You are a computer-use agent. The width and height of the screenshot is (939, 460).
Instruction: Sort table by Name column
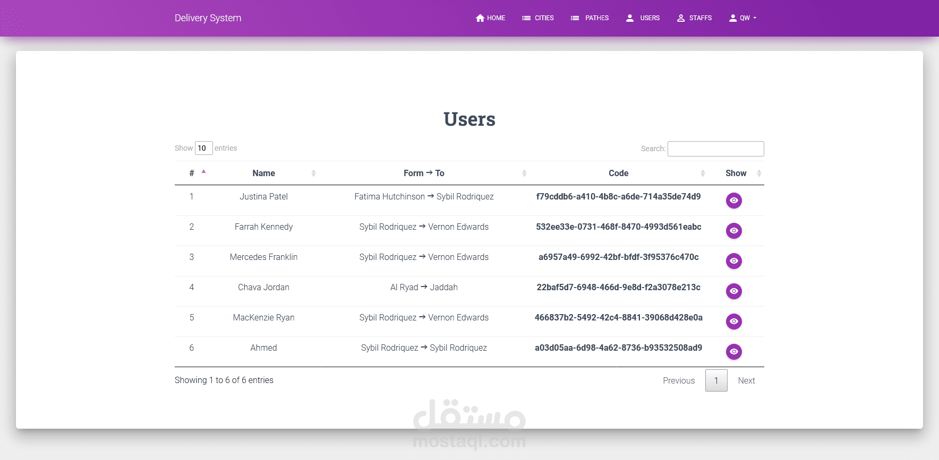point(263,173)
